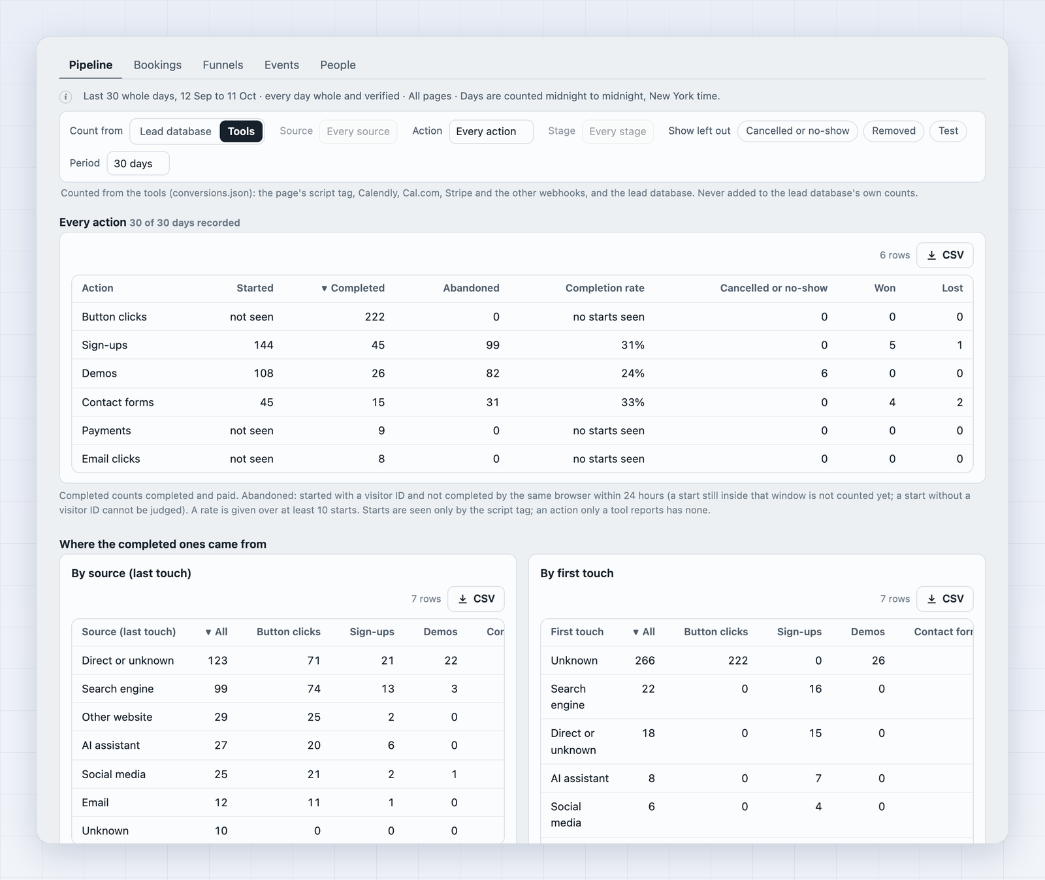
Task: Click the info icon beside the date range note
Action: 66,97
